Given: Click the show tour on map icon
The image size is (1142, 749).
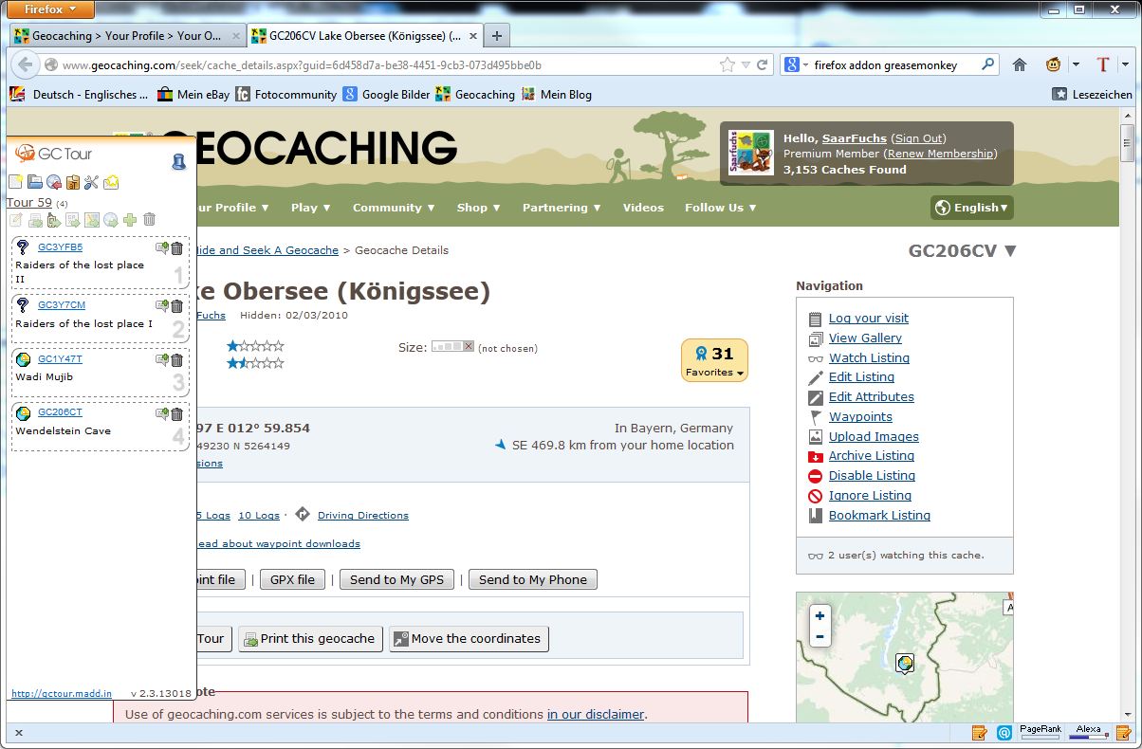Looking at the screenshot, I should tap(92, 220).
